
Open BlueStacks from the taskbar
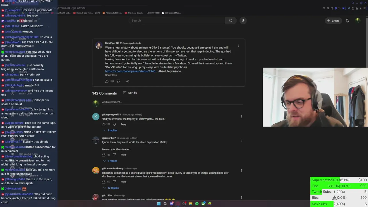[210, 204]
